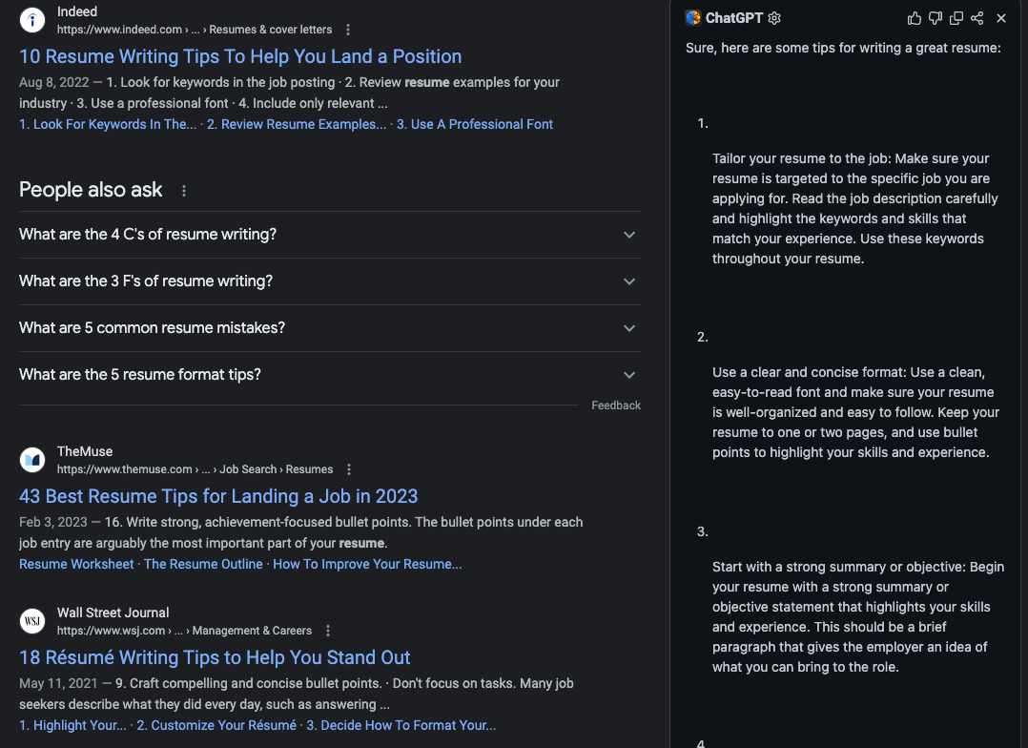Jump to '2. Review Resume Examples...' sitelink

(297, 124)
